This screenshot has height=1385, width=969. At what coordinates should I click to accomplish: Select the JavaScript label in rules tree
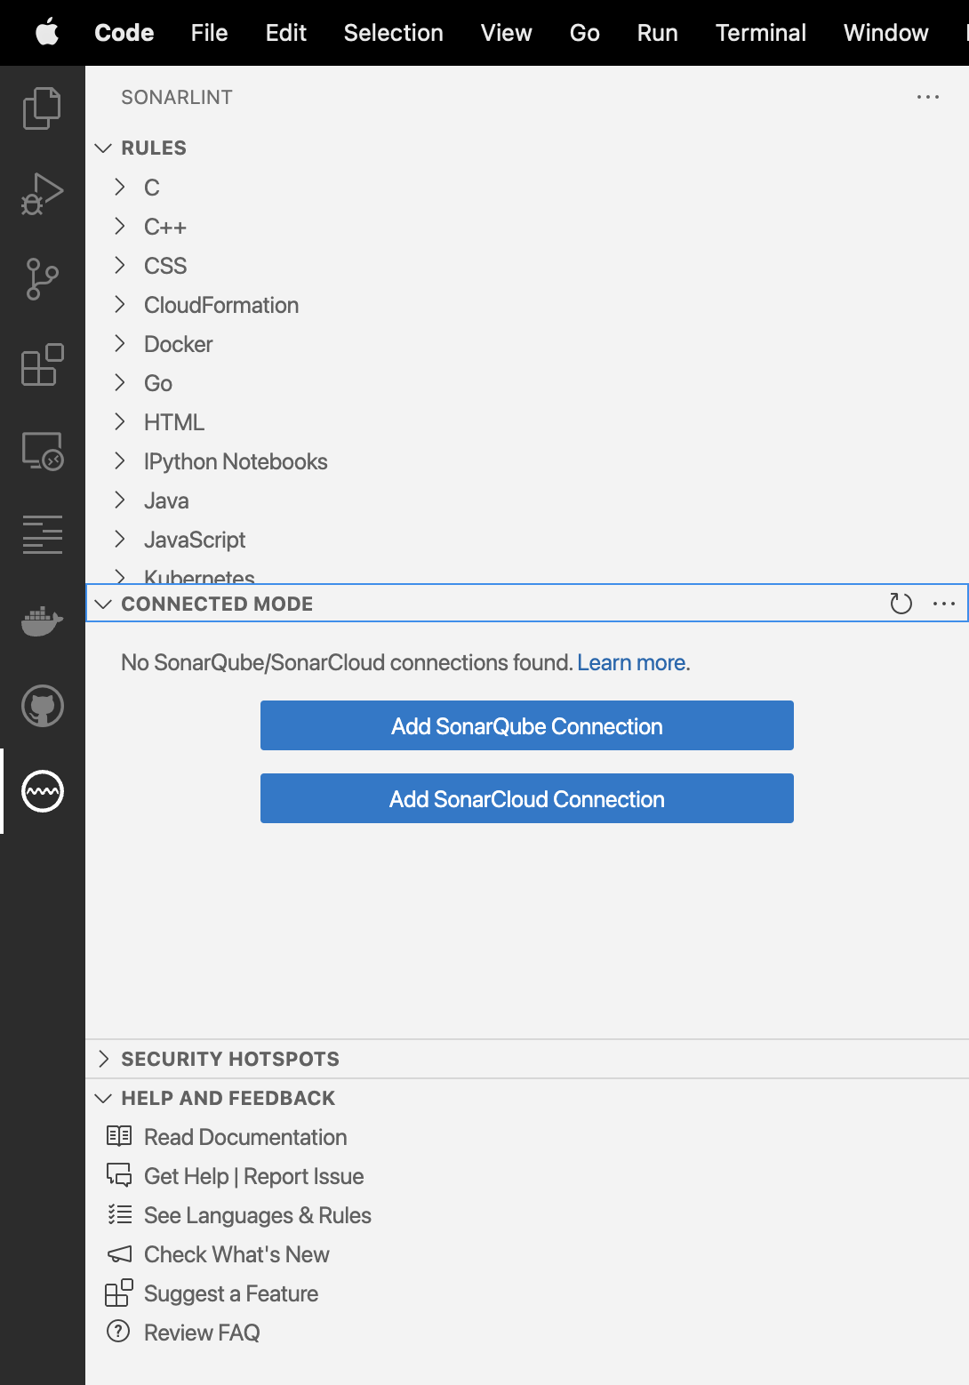195,540
